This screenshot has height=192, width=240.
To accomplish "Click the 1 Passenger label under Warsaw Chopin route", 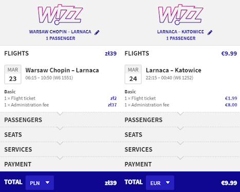I will coord(61,39).
